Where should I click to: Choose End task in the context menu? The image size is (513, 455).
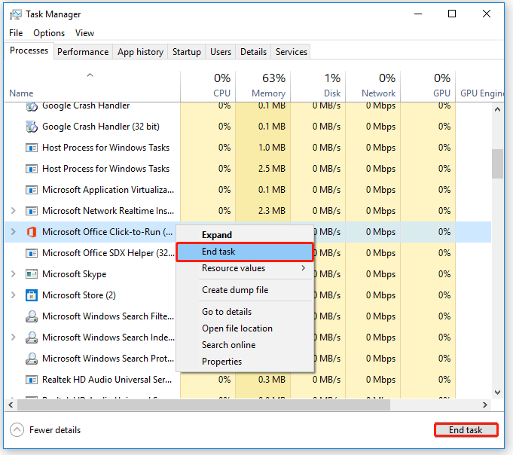pyautogui.click(x=245, y=252)
